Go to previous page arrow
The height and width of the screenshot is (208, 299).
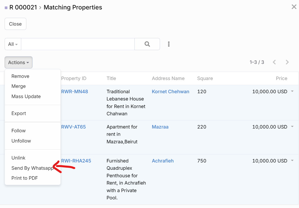tap(274, 62)
